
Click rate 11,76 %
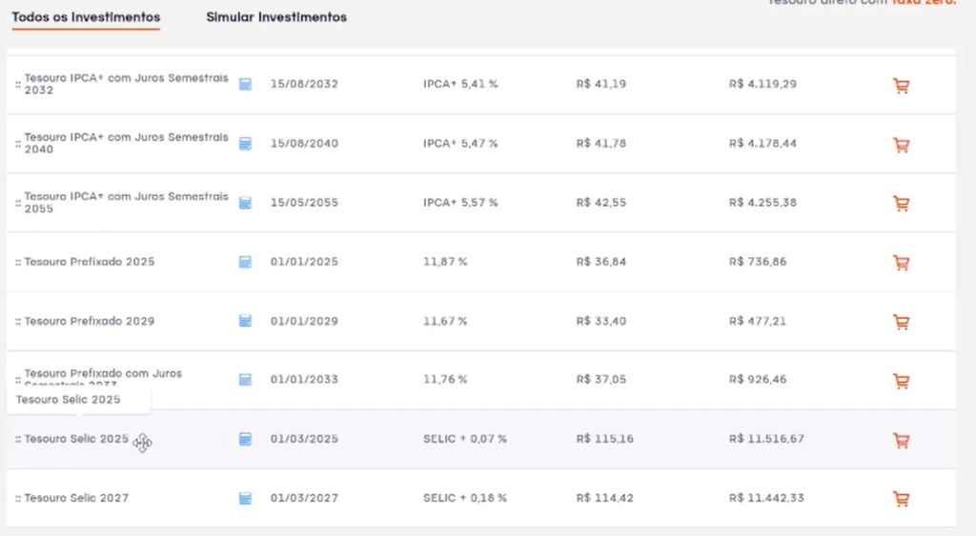tap(445, 379)
